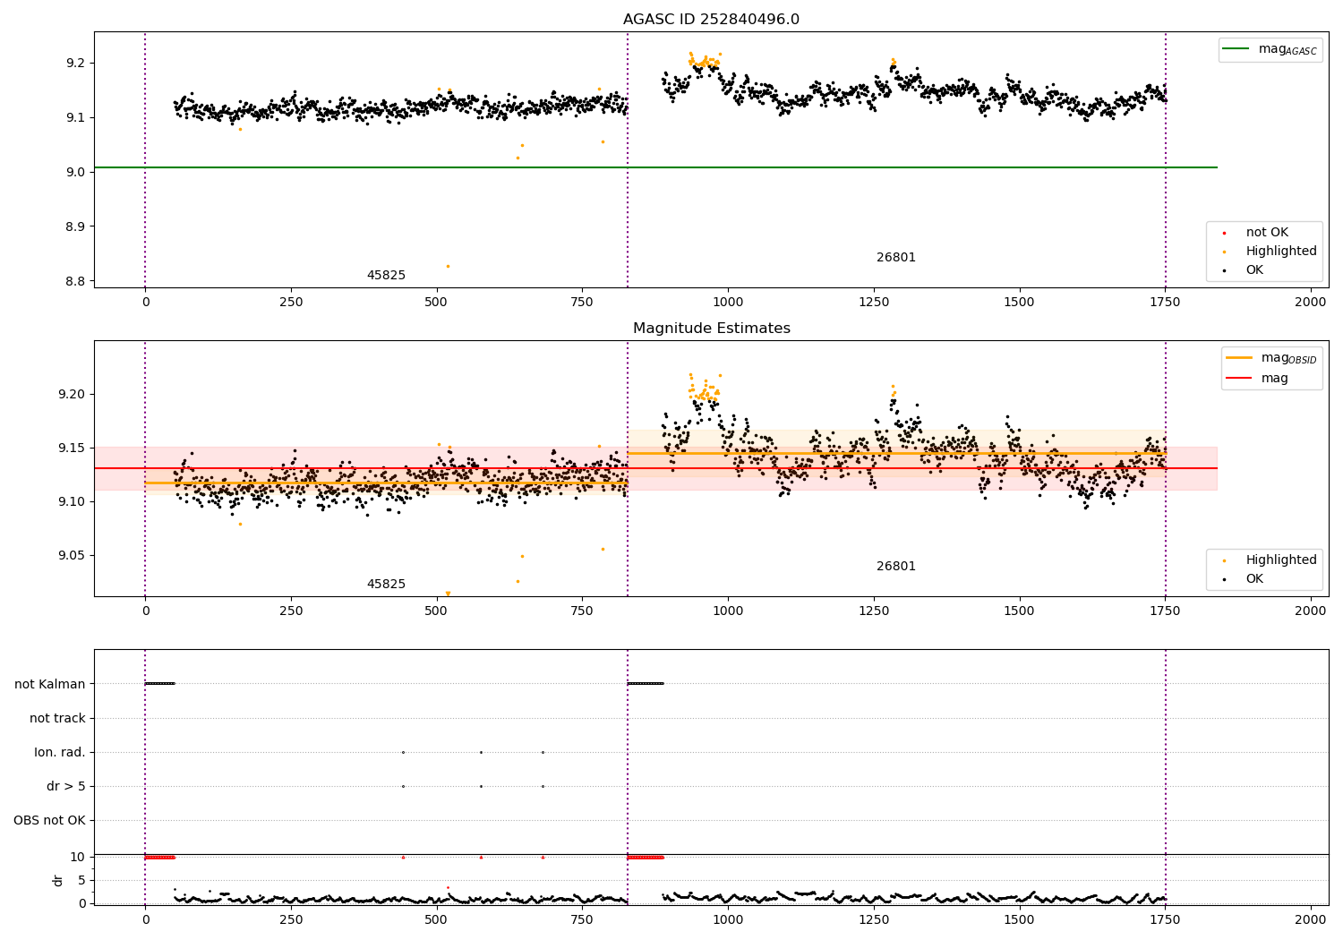
Task: Click the 9.20 y-tick in Magnitude Estimates
Action: point(72,395)
